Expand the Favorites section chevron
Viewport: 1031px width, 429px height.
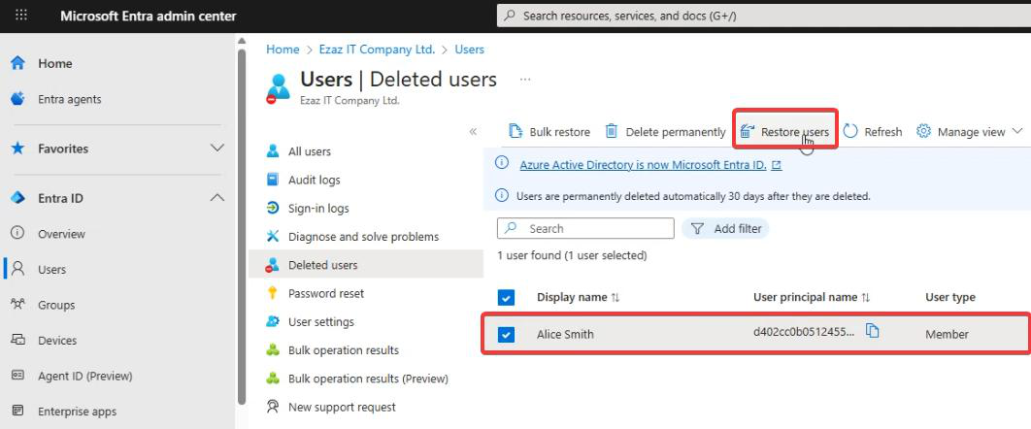pos(217,148)
